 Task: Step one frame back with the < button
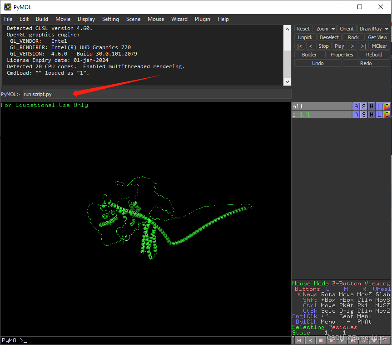coord(311,46)
